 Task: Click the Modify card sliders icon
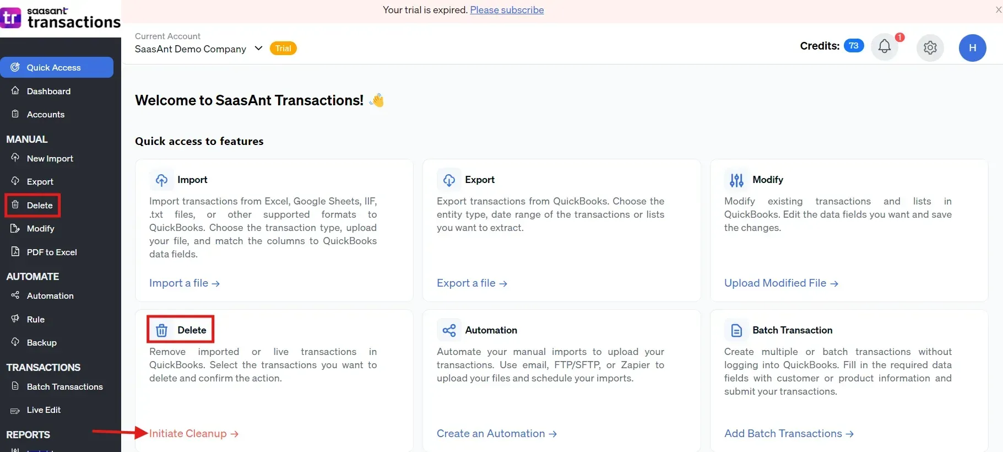tap(736, 180)
